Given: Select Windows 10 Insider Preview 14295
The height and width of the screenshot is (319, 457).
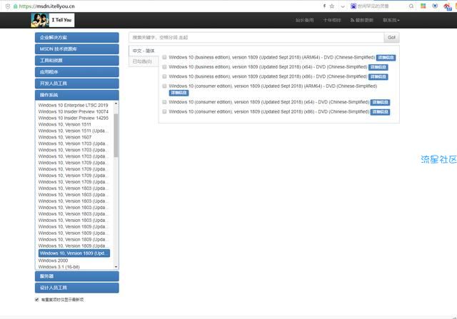Looking at the screenshot, I should coord(73,118).
